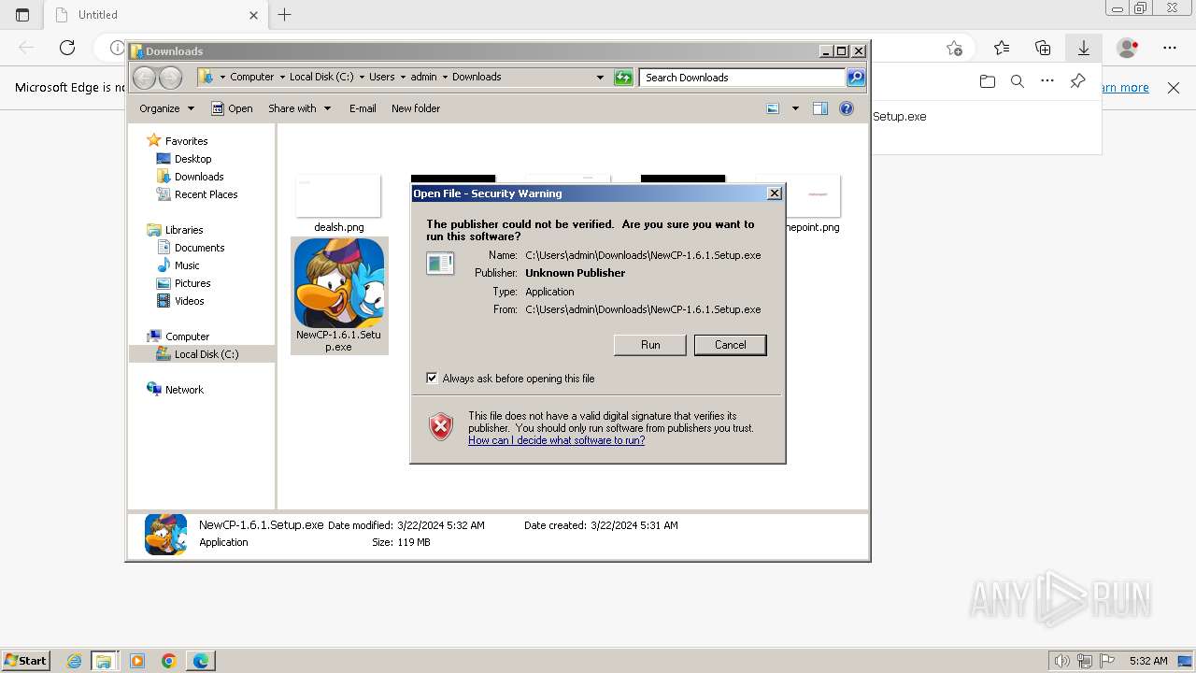1196x673 pixels.
Task: Open Edge Settings and more menu
Action: tap(1170, 48)
